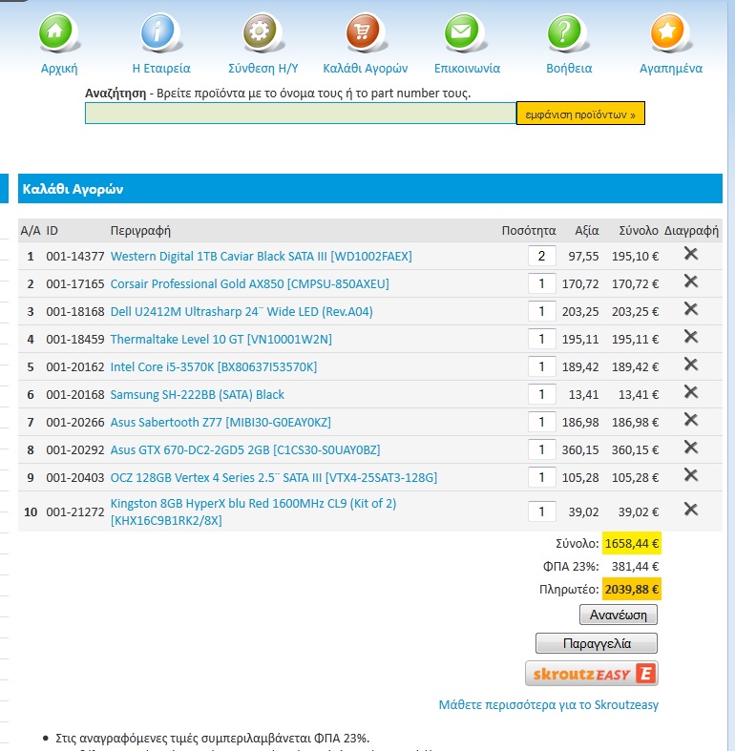
Task: Click the green home icon
Action: [x=55, y=31]
